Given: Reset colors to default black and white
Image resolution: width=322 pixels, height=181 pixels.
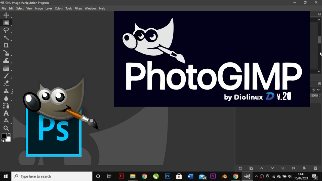Looking at the screenshot, I should [x=3, y=140].
